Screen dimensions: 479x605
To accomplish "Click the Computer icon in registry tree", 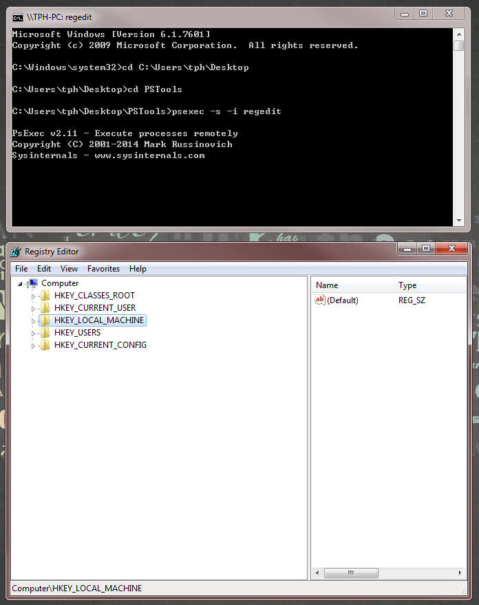I will pyautogui.click(x=34, y=283).
